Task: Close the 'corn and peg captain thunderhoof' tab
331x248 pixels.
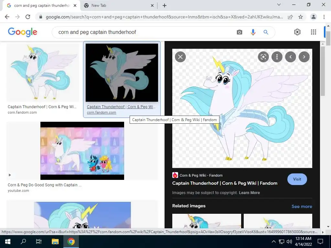Action: (75, 6)
